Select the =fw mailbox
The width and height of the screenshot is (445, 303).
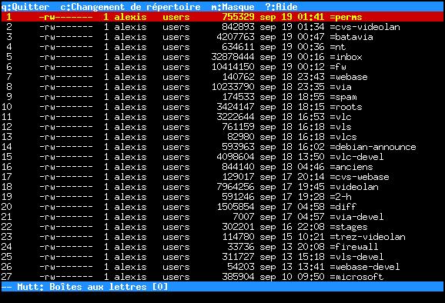pyautogui.click(x=222, y=67)
